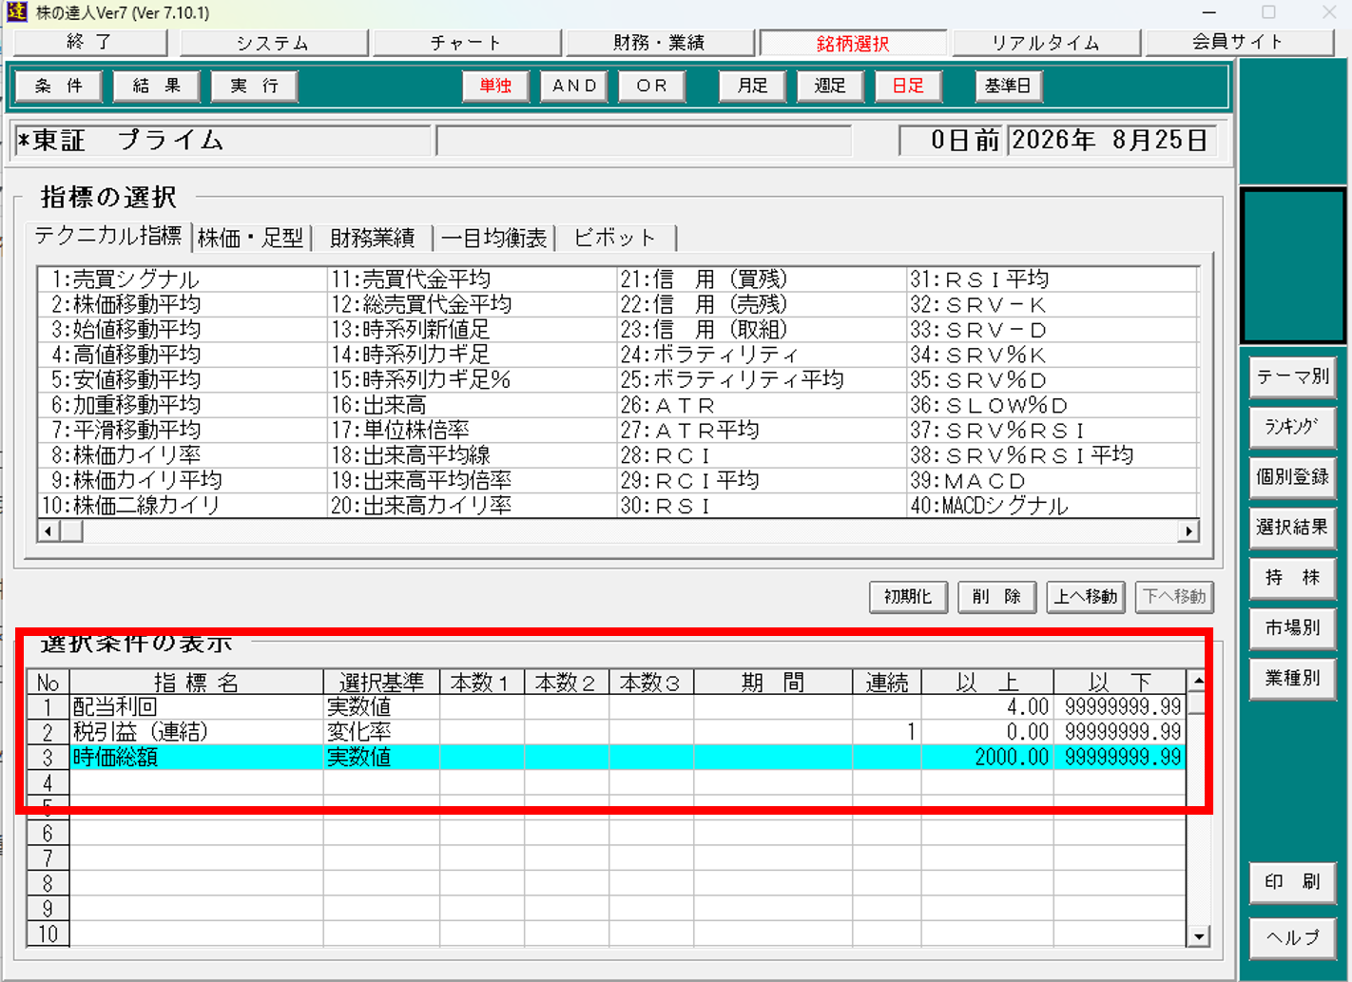This screenshot has width=1352, height=982.
Task: Switch to 週足 timeframe
Action: point(830,86)
